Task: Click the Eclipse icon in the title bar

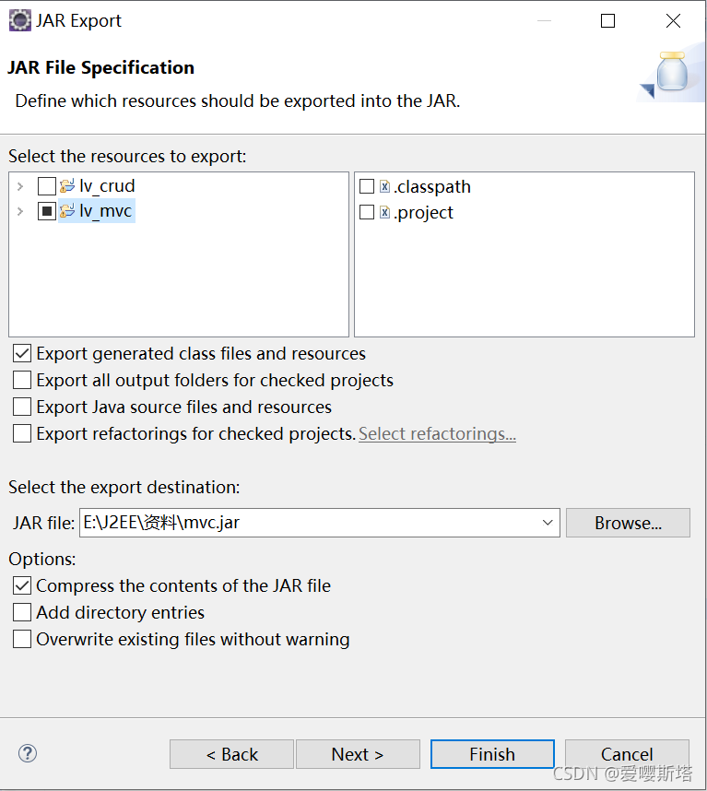Action: pos(19,20)
